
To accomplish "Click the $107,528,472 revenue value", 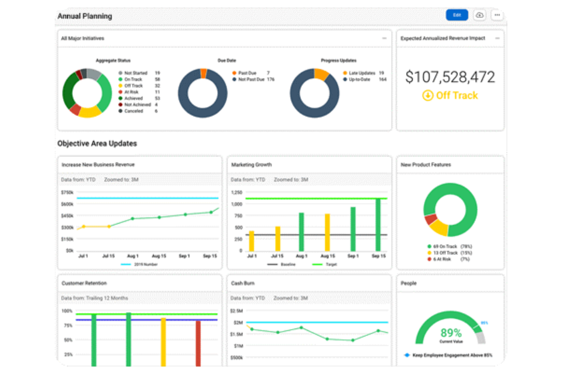I will point(450,77).
